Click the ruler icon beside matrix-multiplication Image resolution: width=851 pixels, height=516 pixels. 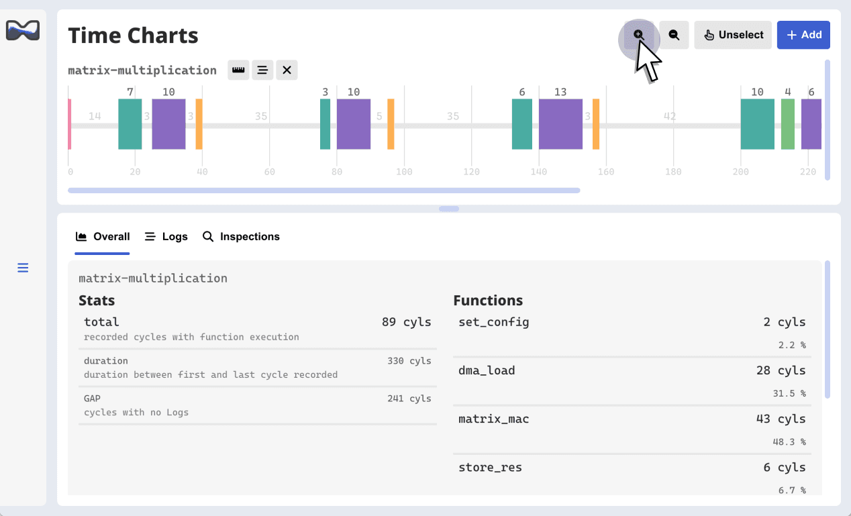[x=238, y=70]
